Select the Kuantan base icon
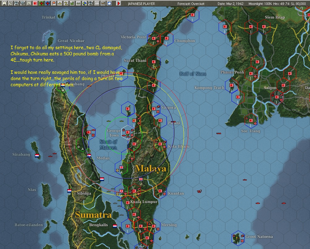 (160, 191)
